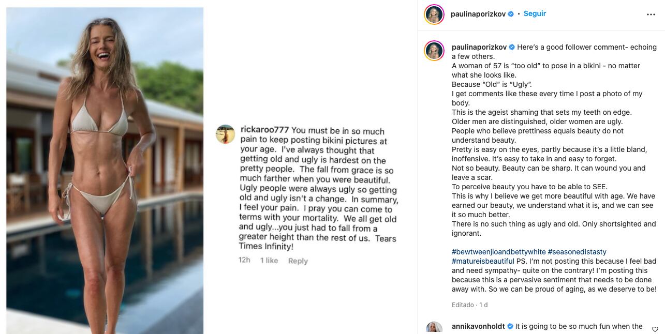Click the Editado label under the caption
The width and height of the screenshot is (665, 334).
pyautogui.click(x=463, y=305)
